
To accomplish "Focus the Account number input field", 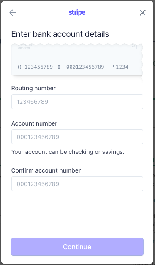I will pyautogui.click(x=77, y=137).
